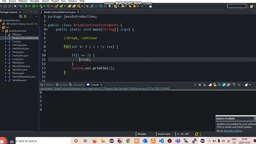Open Microsoft Teams from taskbar
Screen dimensions: 256x144
[x=178, y=141]
